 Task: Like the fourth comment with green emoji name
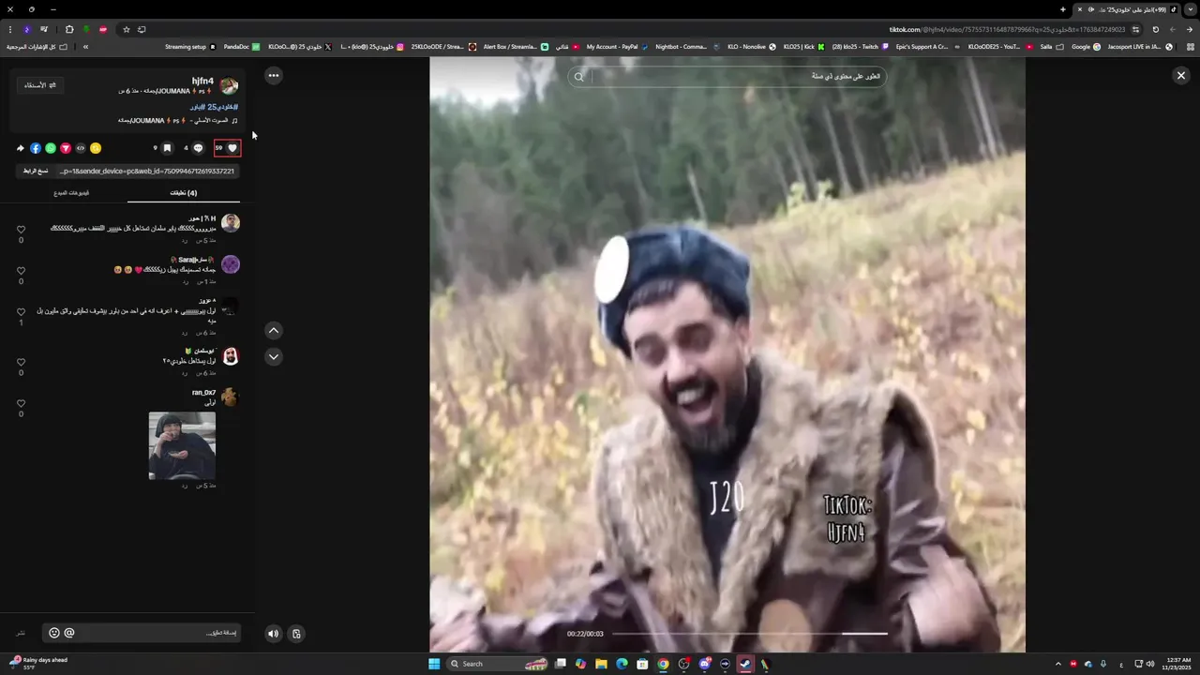coord(21,362)
